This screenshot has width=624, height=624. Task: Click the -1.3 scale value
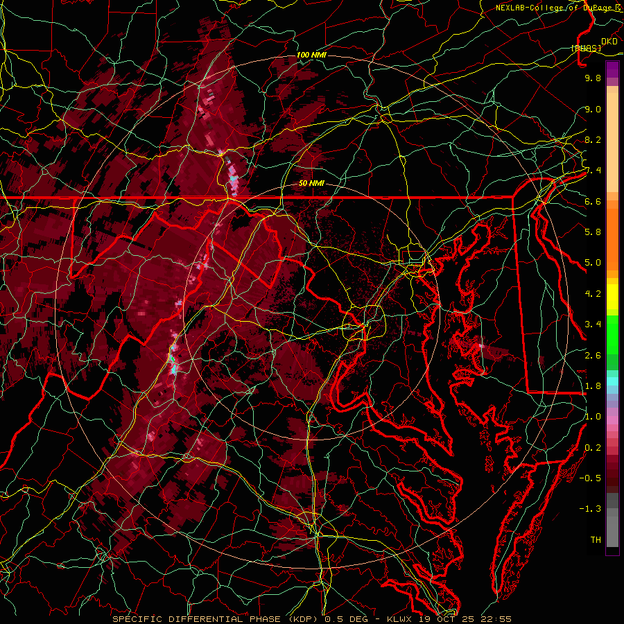590,509
